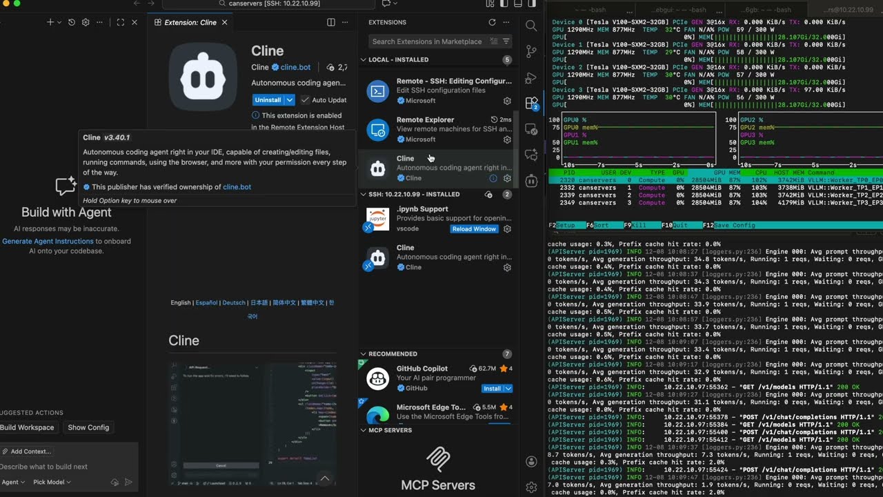Open Agent mode dropdown
Image resolution: width=883 pixels, height=497 pixels.
pyautogui.click(x=13, y=482)
